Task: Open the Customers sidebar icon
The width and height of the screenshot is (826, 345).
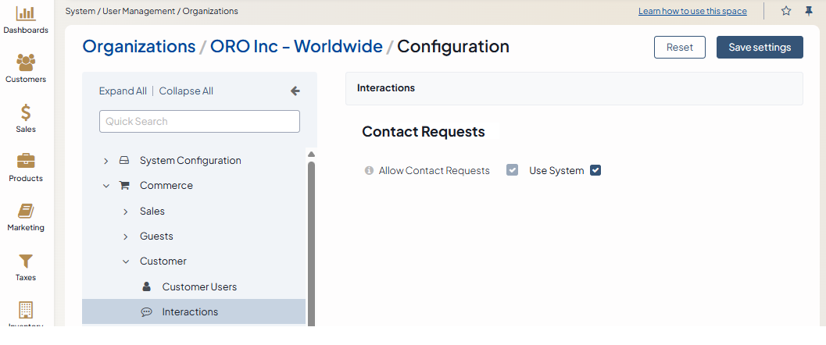Action: (x=26, y=62)
